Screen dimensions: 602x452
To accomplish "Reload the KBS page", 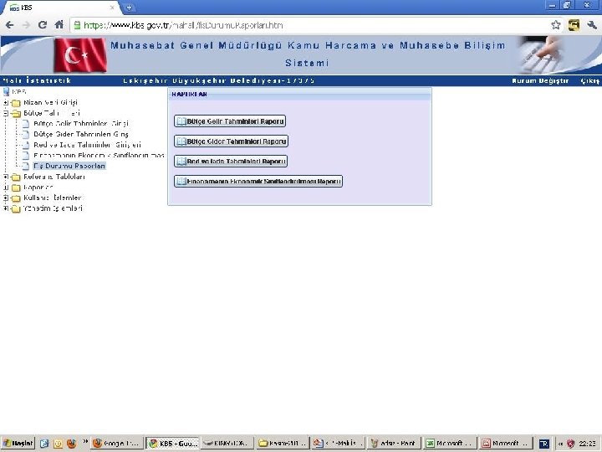I will tap(43, 25).
